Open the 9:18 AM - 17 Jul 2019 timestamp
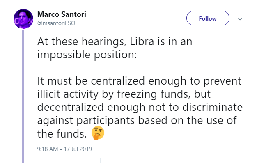This screenshot has height=163, width=257. pyautogui.click(x=64, y=149)
